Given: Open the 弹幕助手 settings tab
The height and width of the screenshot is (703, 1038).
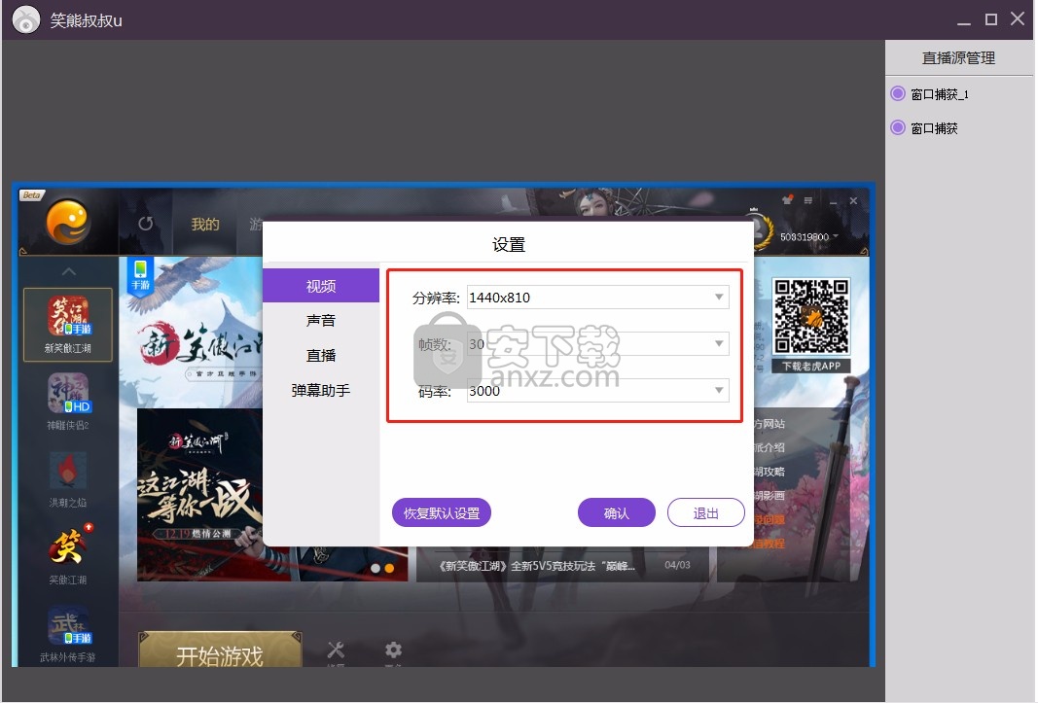Looking at the screenshot, I should [321, 391].
